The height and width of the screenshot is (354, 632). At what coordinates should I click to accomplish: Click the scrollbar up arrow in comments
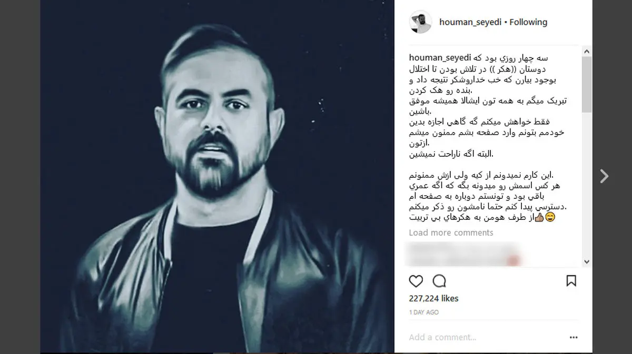click(587, 51)
